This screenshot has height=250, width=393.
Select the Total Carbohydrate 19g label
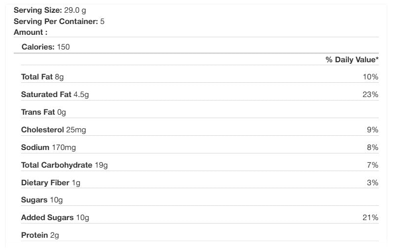click(64, 165)
